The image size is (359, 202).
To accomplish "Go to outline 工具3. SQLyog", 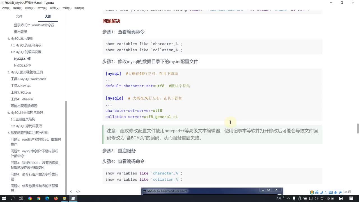I will click(x=21, y=92).
